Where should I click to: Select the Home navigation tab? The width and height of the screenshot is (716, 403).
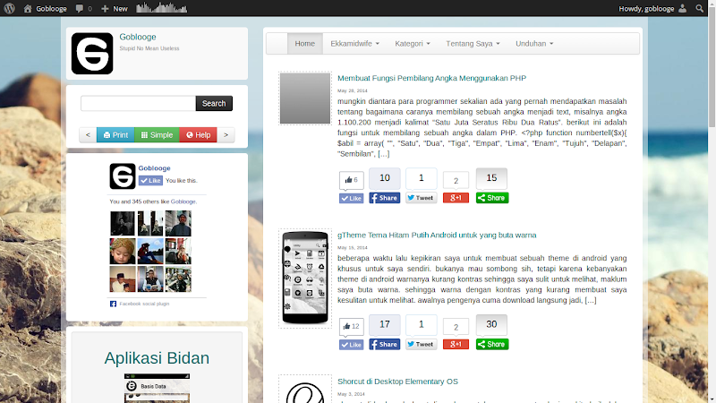click(304, 43)
